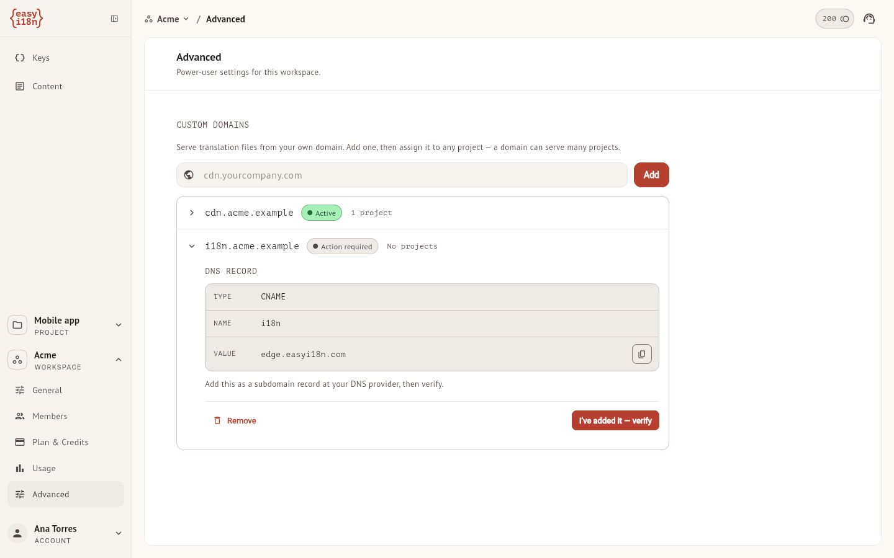Viewport: 894px width, 558px height.
Task: Focus the custom domain input field
Action: click(402, 175)
